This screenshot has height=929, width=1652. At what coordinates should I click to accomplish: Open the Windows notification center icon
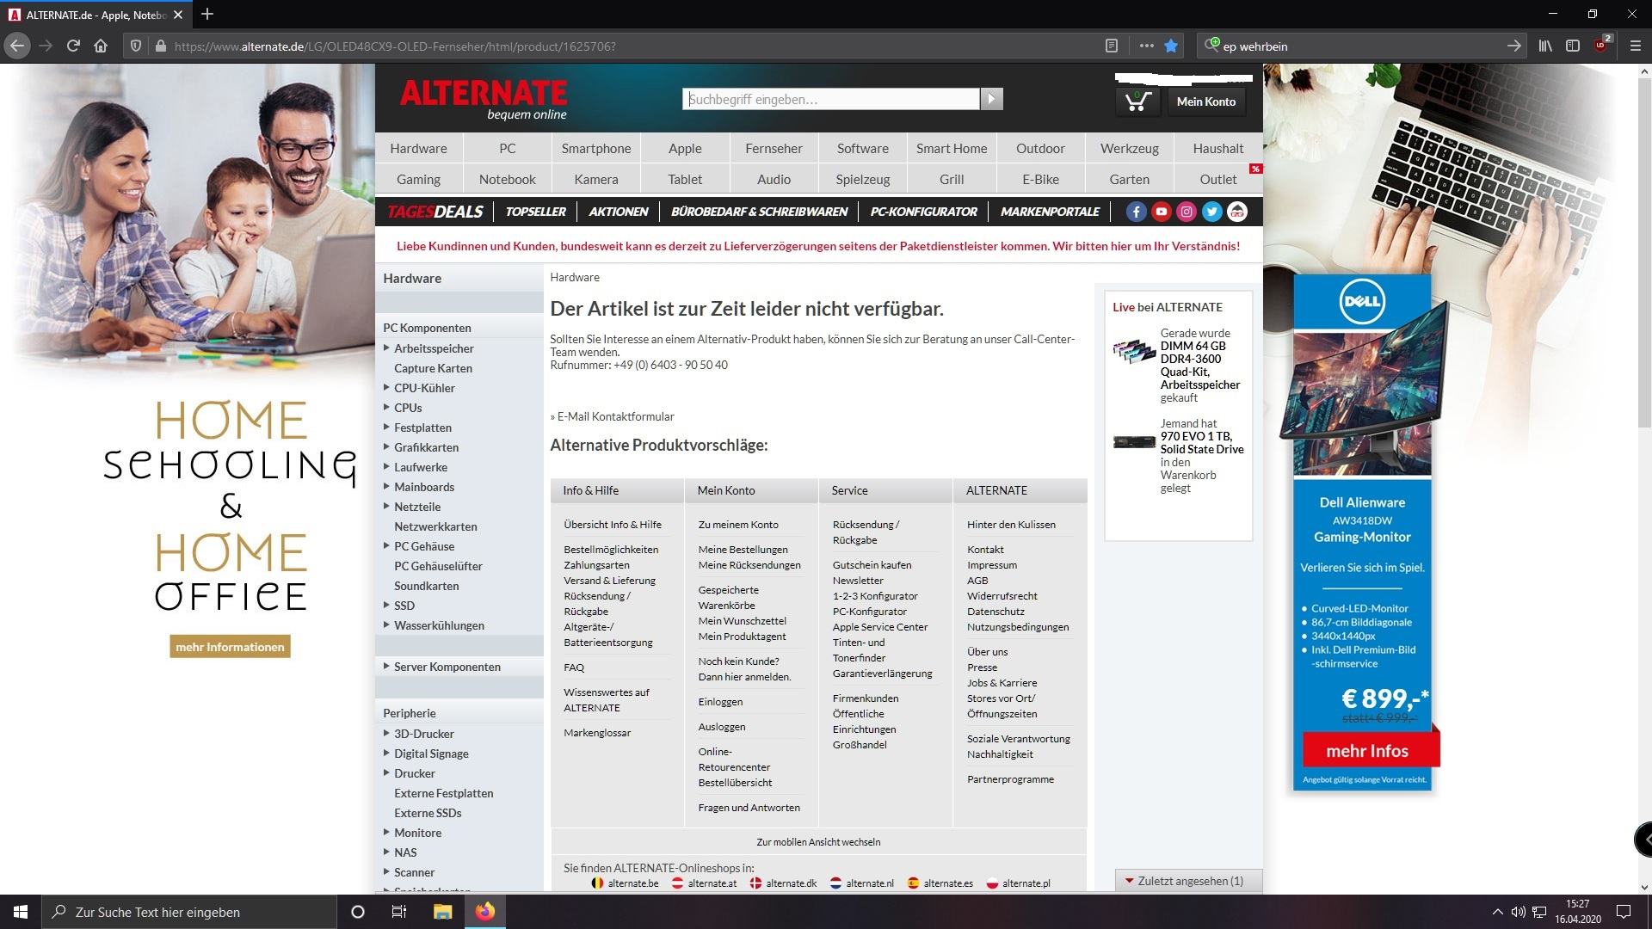(1624, 912)
